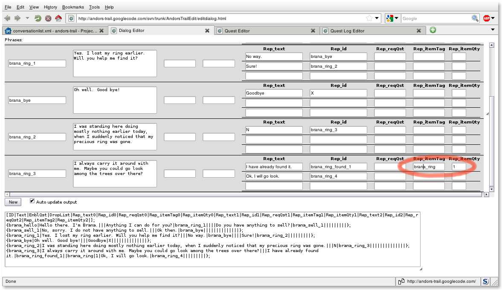Open the Google search engine dropdown
Viewport: 502px width, 290px height.
[392, 18]
